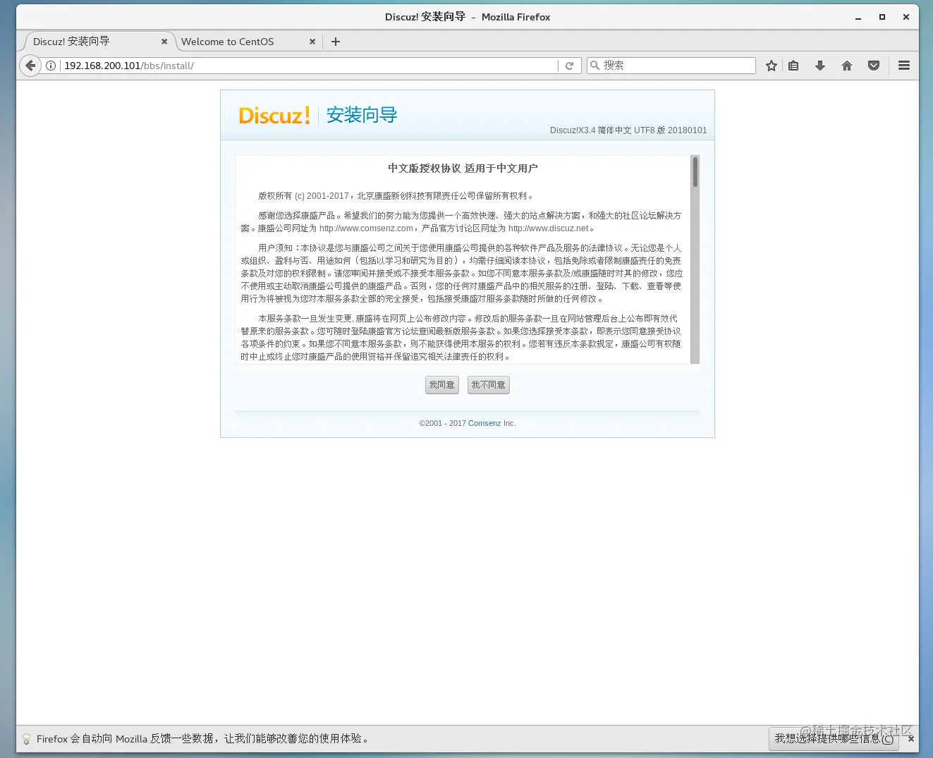
Task: Open the Firefox home page
Action: pyautogui.click(x=846, y=65)
